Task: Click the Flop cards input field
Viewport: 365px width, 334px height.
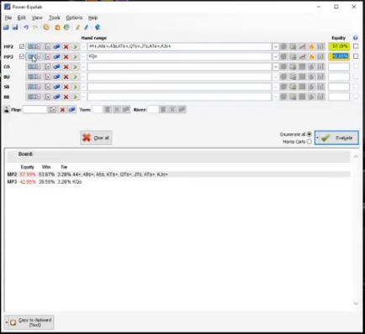Action: pos(34,110)
